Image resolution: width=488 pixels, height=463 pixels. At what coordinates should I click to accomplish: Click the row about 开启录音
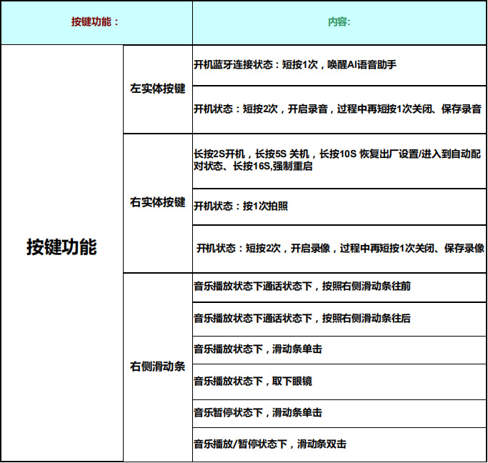(x=339, y=110)
